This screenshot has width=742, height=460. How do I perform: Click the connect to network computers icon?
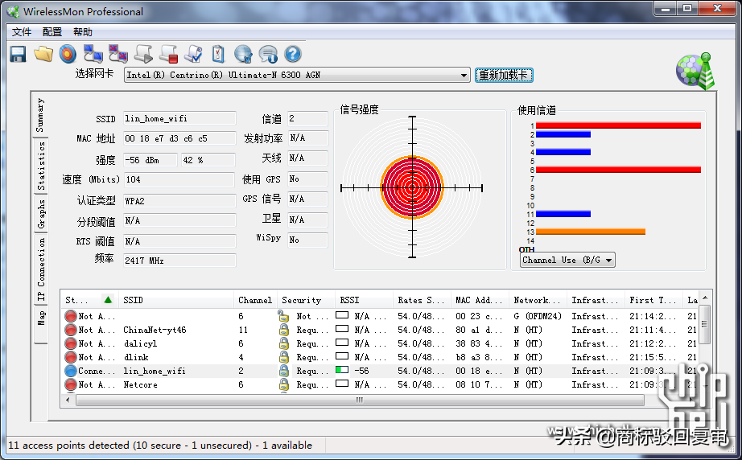(x=93, y=54)
